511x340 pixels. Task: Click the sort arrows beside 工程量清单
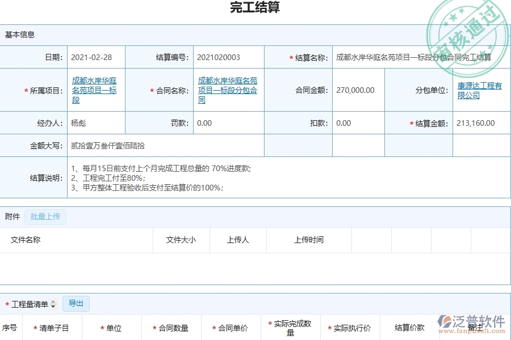(x=54, y=304)
